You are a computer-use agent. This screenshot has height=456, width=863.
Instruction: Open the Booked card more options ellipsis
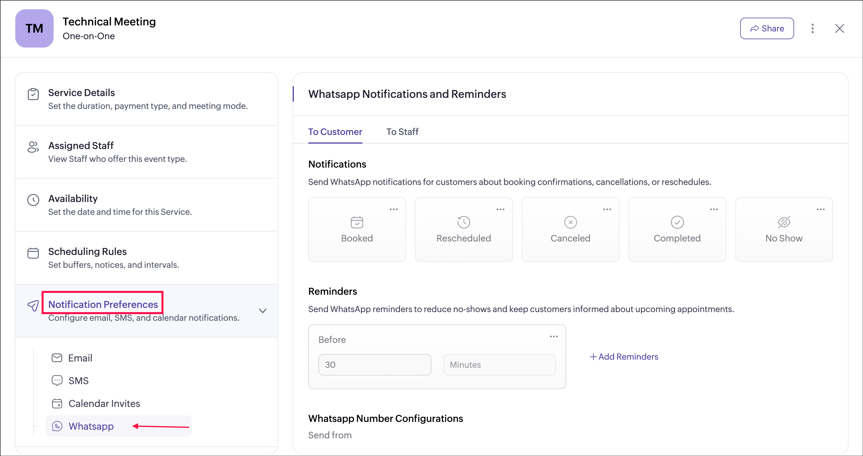pos(394,209)
